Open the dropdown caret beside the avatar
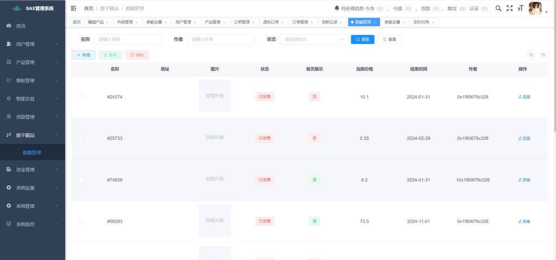 pos(546,12)
